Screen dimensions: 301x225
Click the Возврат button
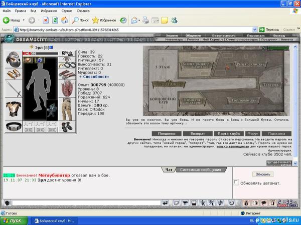pyautogui.click(x=198, y=133)
